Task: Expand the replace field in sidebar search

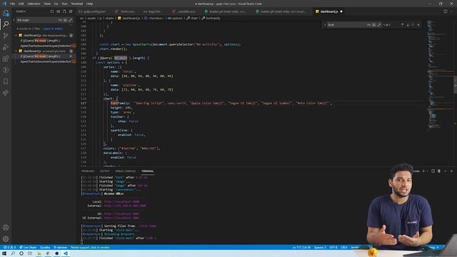Action: tap(14, 20)
